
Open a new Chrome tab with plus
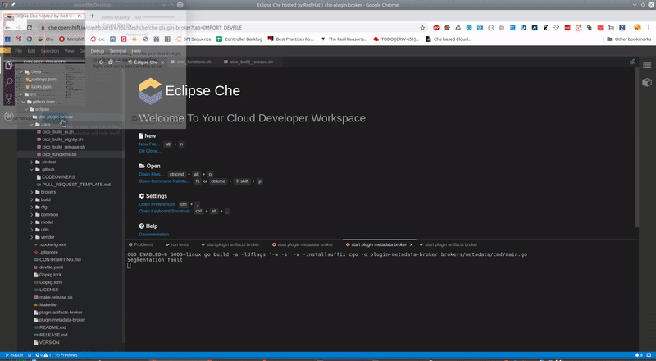pos(92,16)
